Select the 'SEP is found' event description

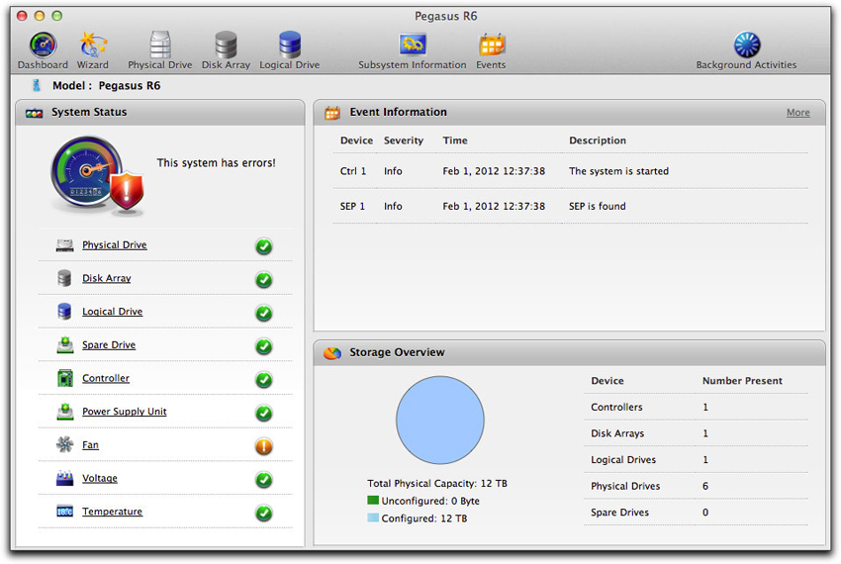click(x=597, y=206)
